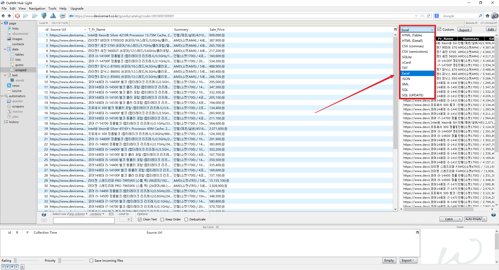Open the news view in the sidebar
Image resolution: width=499 pixels, height=270 pixels.
point(16,86)
